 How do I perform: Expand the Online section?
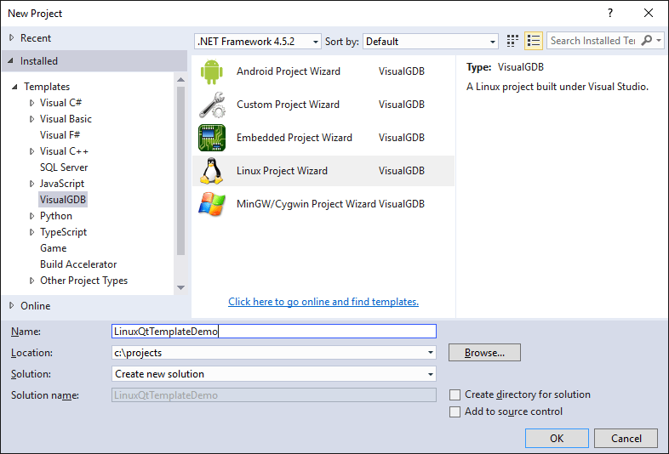[x=12, y=306]
